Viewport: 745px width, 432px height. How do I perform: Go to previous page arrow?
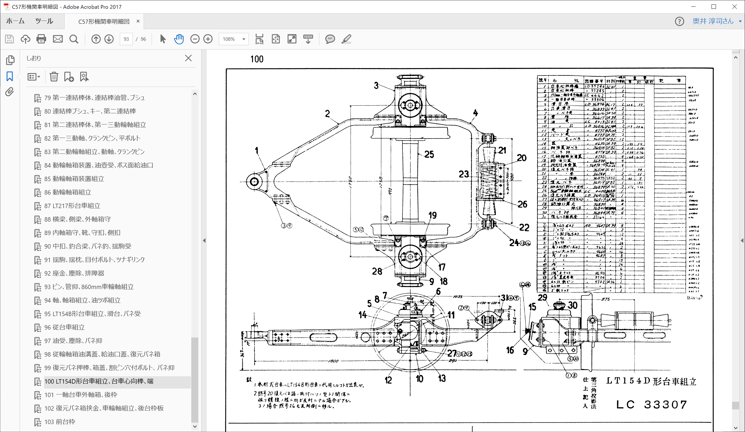96,39
